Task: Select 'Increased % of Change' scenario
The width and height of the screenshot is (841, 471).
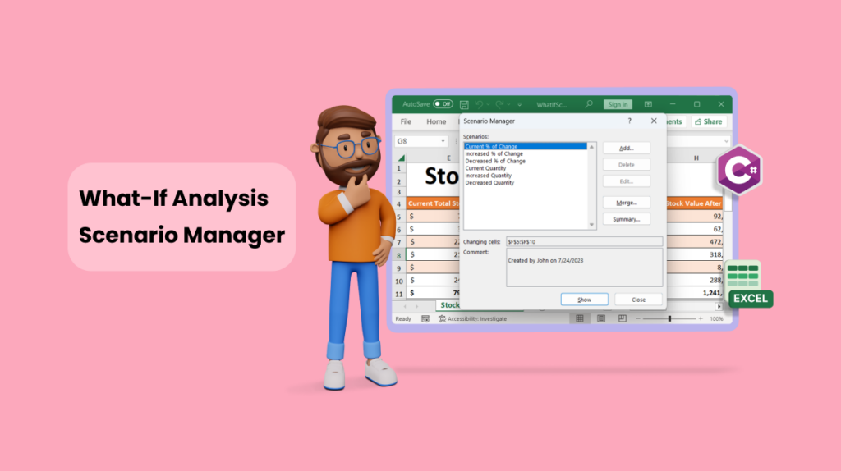Action: coord(526,153)
